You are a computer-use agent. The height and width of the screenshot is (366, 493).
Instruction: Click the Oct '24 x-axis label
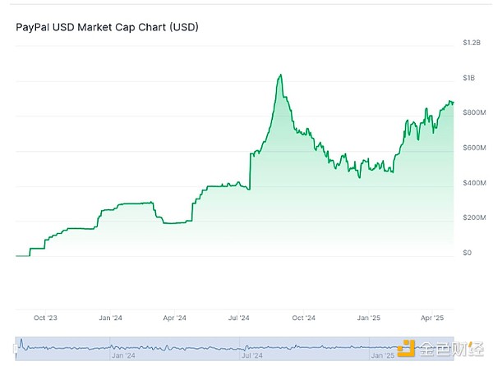pyautogui.click(x=304, y=317)
